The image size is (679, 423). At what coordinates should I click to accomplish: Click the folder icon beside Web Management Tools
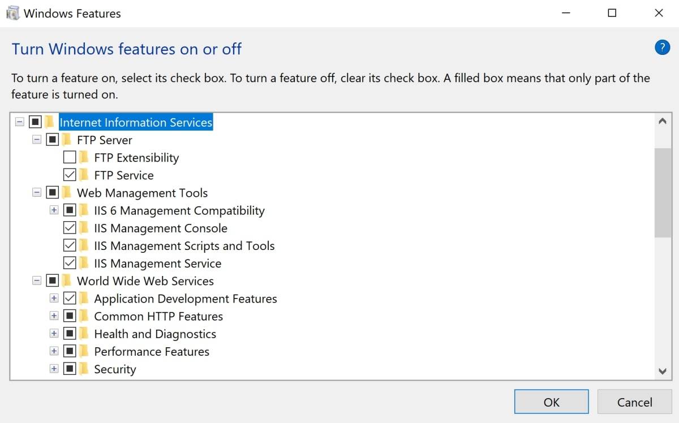(x=67, y=193)
